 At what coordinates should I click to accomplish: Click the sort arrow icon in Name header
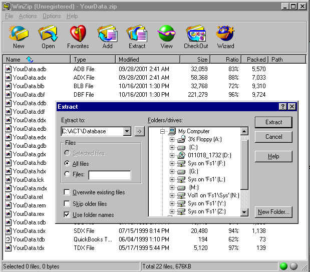tap(30, 59)
